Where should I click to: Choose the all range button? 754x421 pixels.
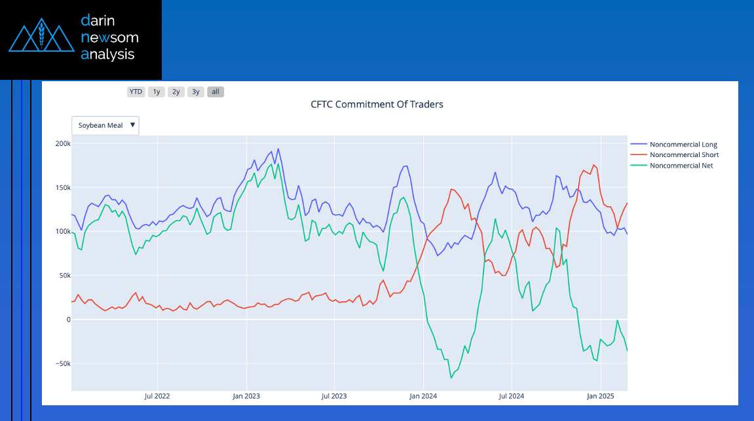click(216, 92)
